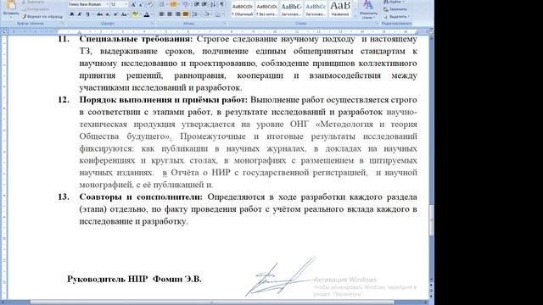Open the Шрифт font dialog launcher
The width and height of the screenshot is (543, 305).
[153, 24]
